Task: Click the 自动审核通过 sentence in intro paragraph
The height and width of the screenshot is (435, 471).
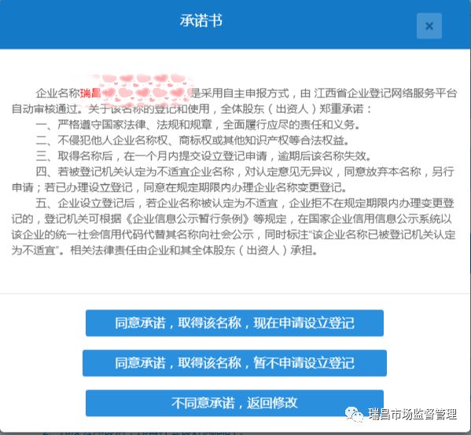Action: 45,109
